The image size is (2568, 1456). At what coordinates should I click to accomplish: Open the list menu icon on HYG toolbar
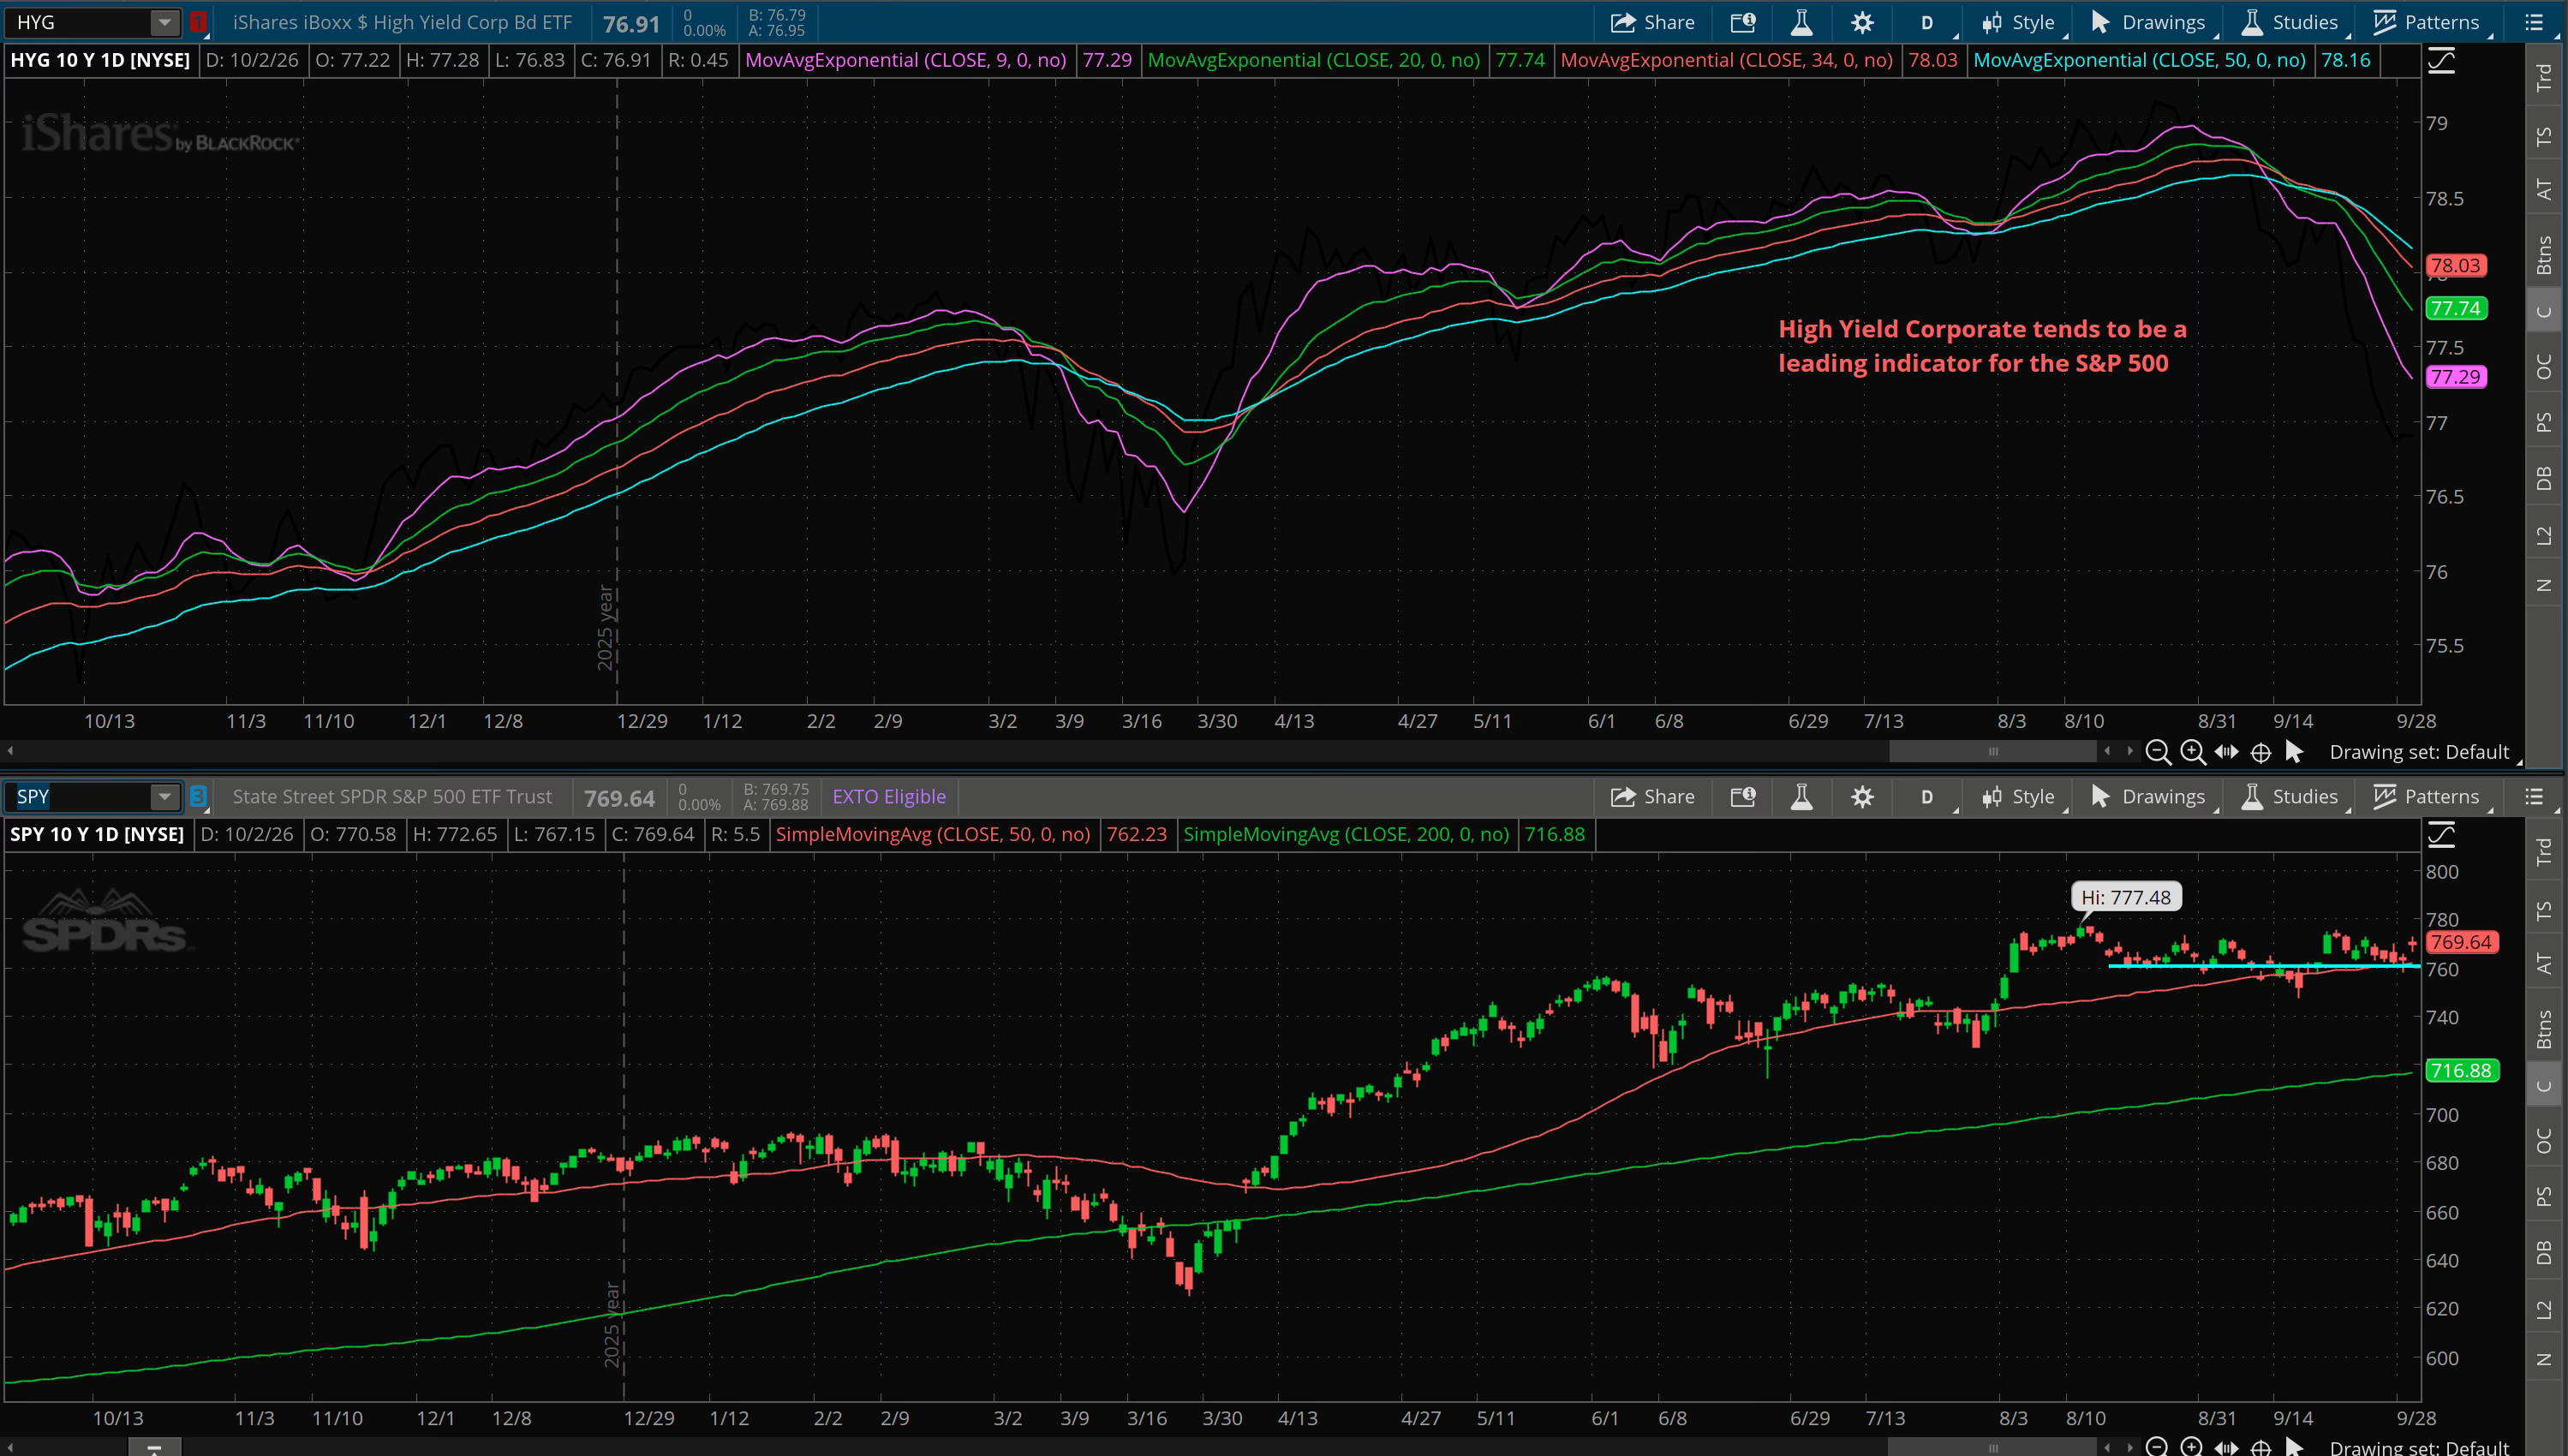pyautogui.click(x=2534, y=22)
